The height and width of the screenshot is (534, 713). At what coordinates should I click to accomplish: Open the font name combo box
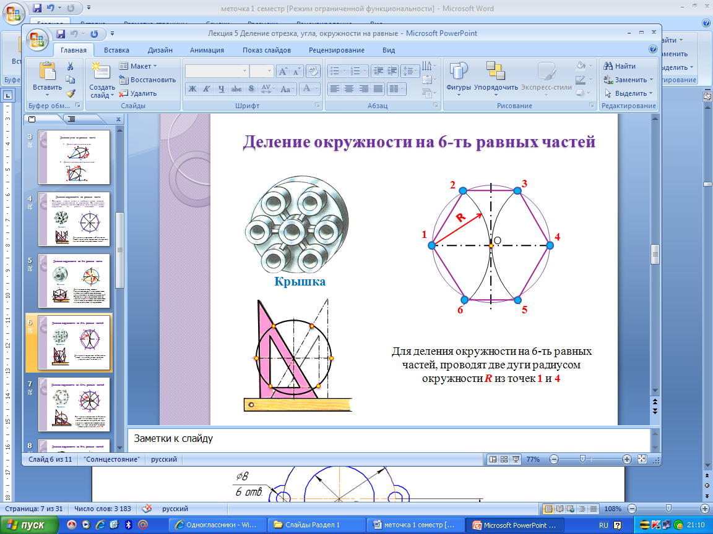[217, 71]
